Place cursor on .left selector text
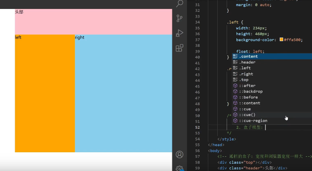The width and height of the screenshot is (312, 171). 233,22
